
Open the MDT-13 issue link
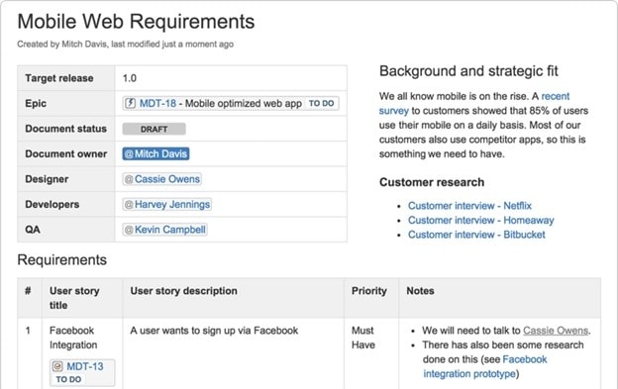tap(85, 366)
